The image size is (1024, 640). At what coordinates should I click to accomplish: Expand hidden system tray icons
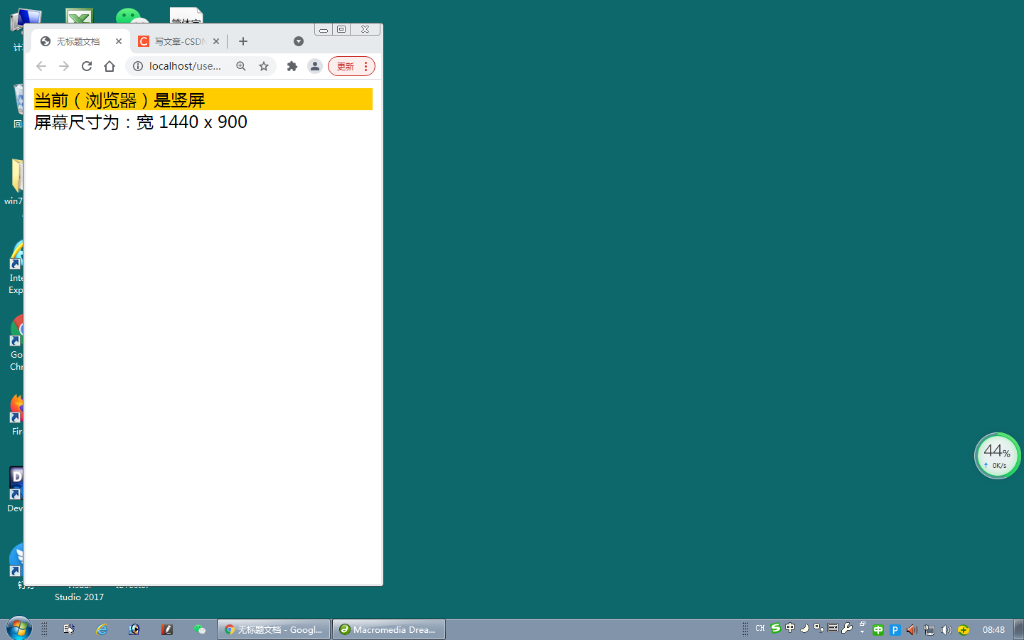coord(862,631)
